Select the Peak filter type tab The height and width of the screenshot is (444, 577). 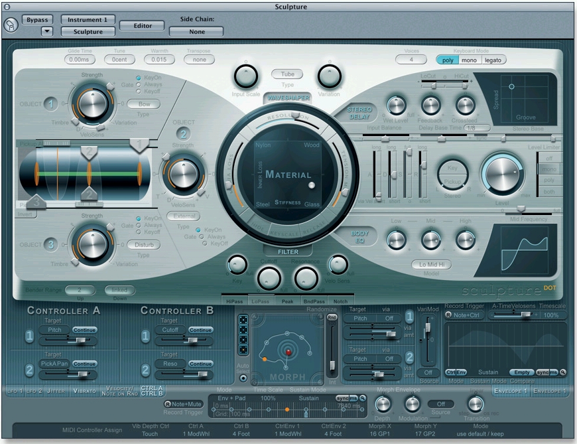tap(287, 301)
